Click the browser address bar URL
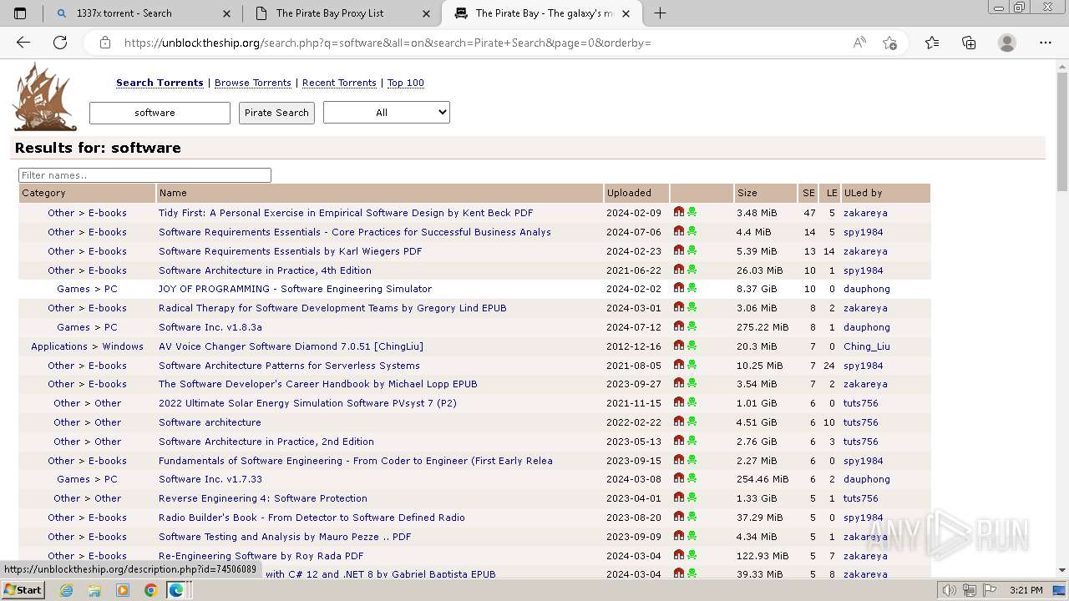Viewport: 1069px width, 601px height. (x=388, y=43)
